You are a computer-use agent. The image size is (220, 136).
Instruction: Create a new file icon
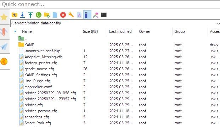(55, 15)
